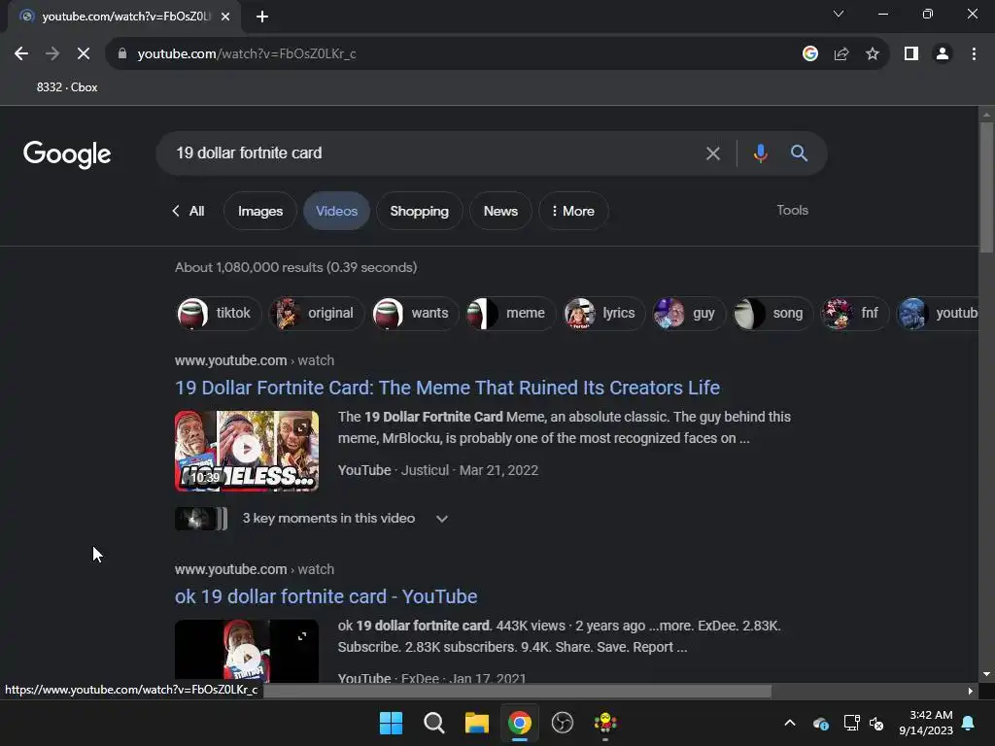
Task: Click the view site information lock icon
Action: point(122,54)
